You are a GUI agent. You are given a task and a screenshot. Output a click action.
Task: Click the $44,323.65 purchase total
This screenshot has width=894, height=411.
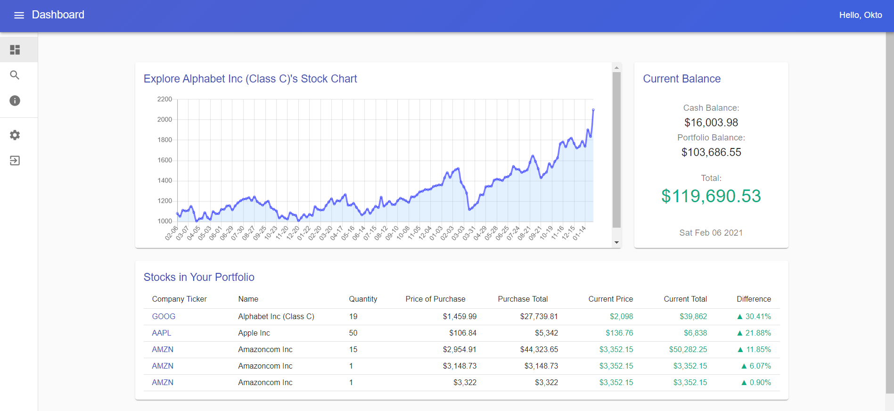click(x=539, y=350)
